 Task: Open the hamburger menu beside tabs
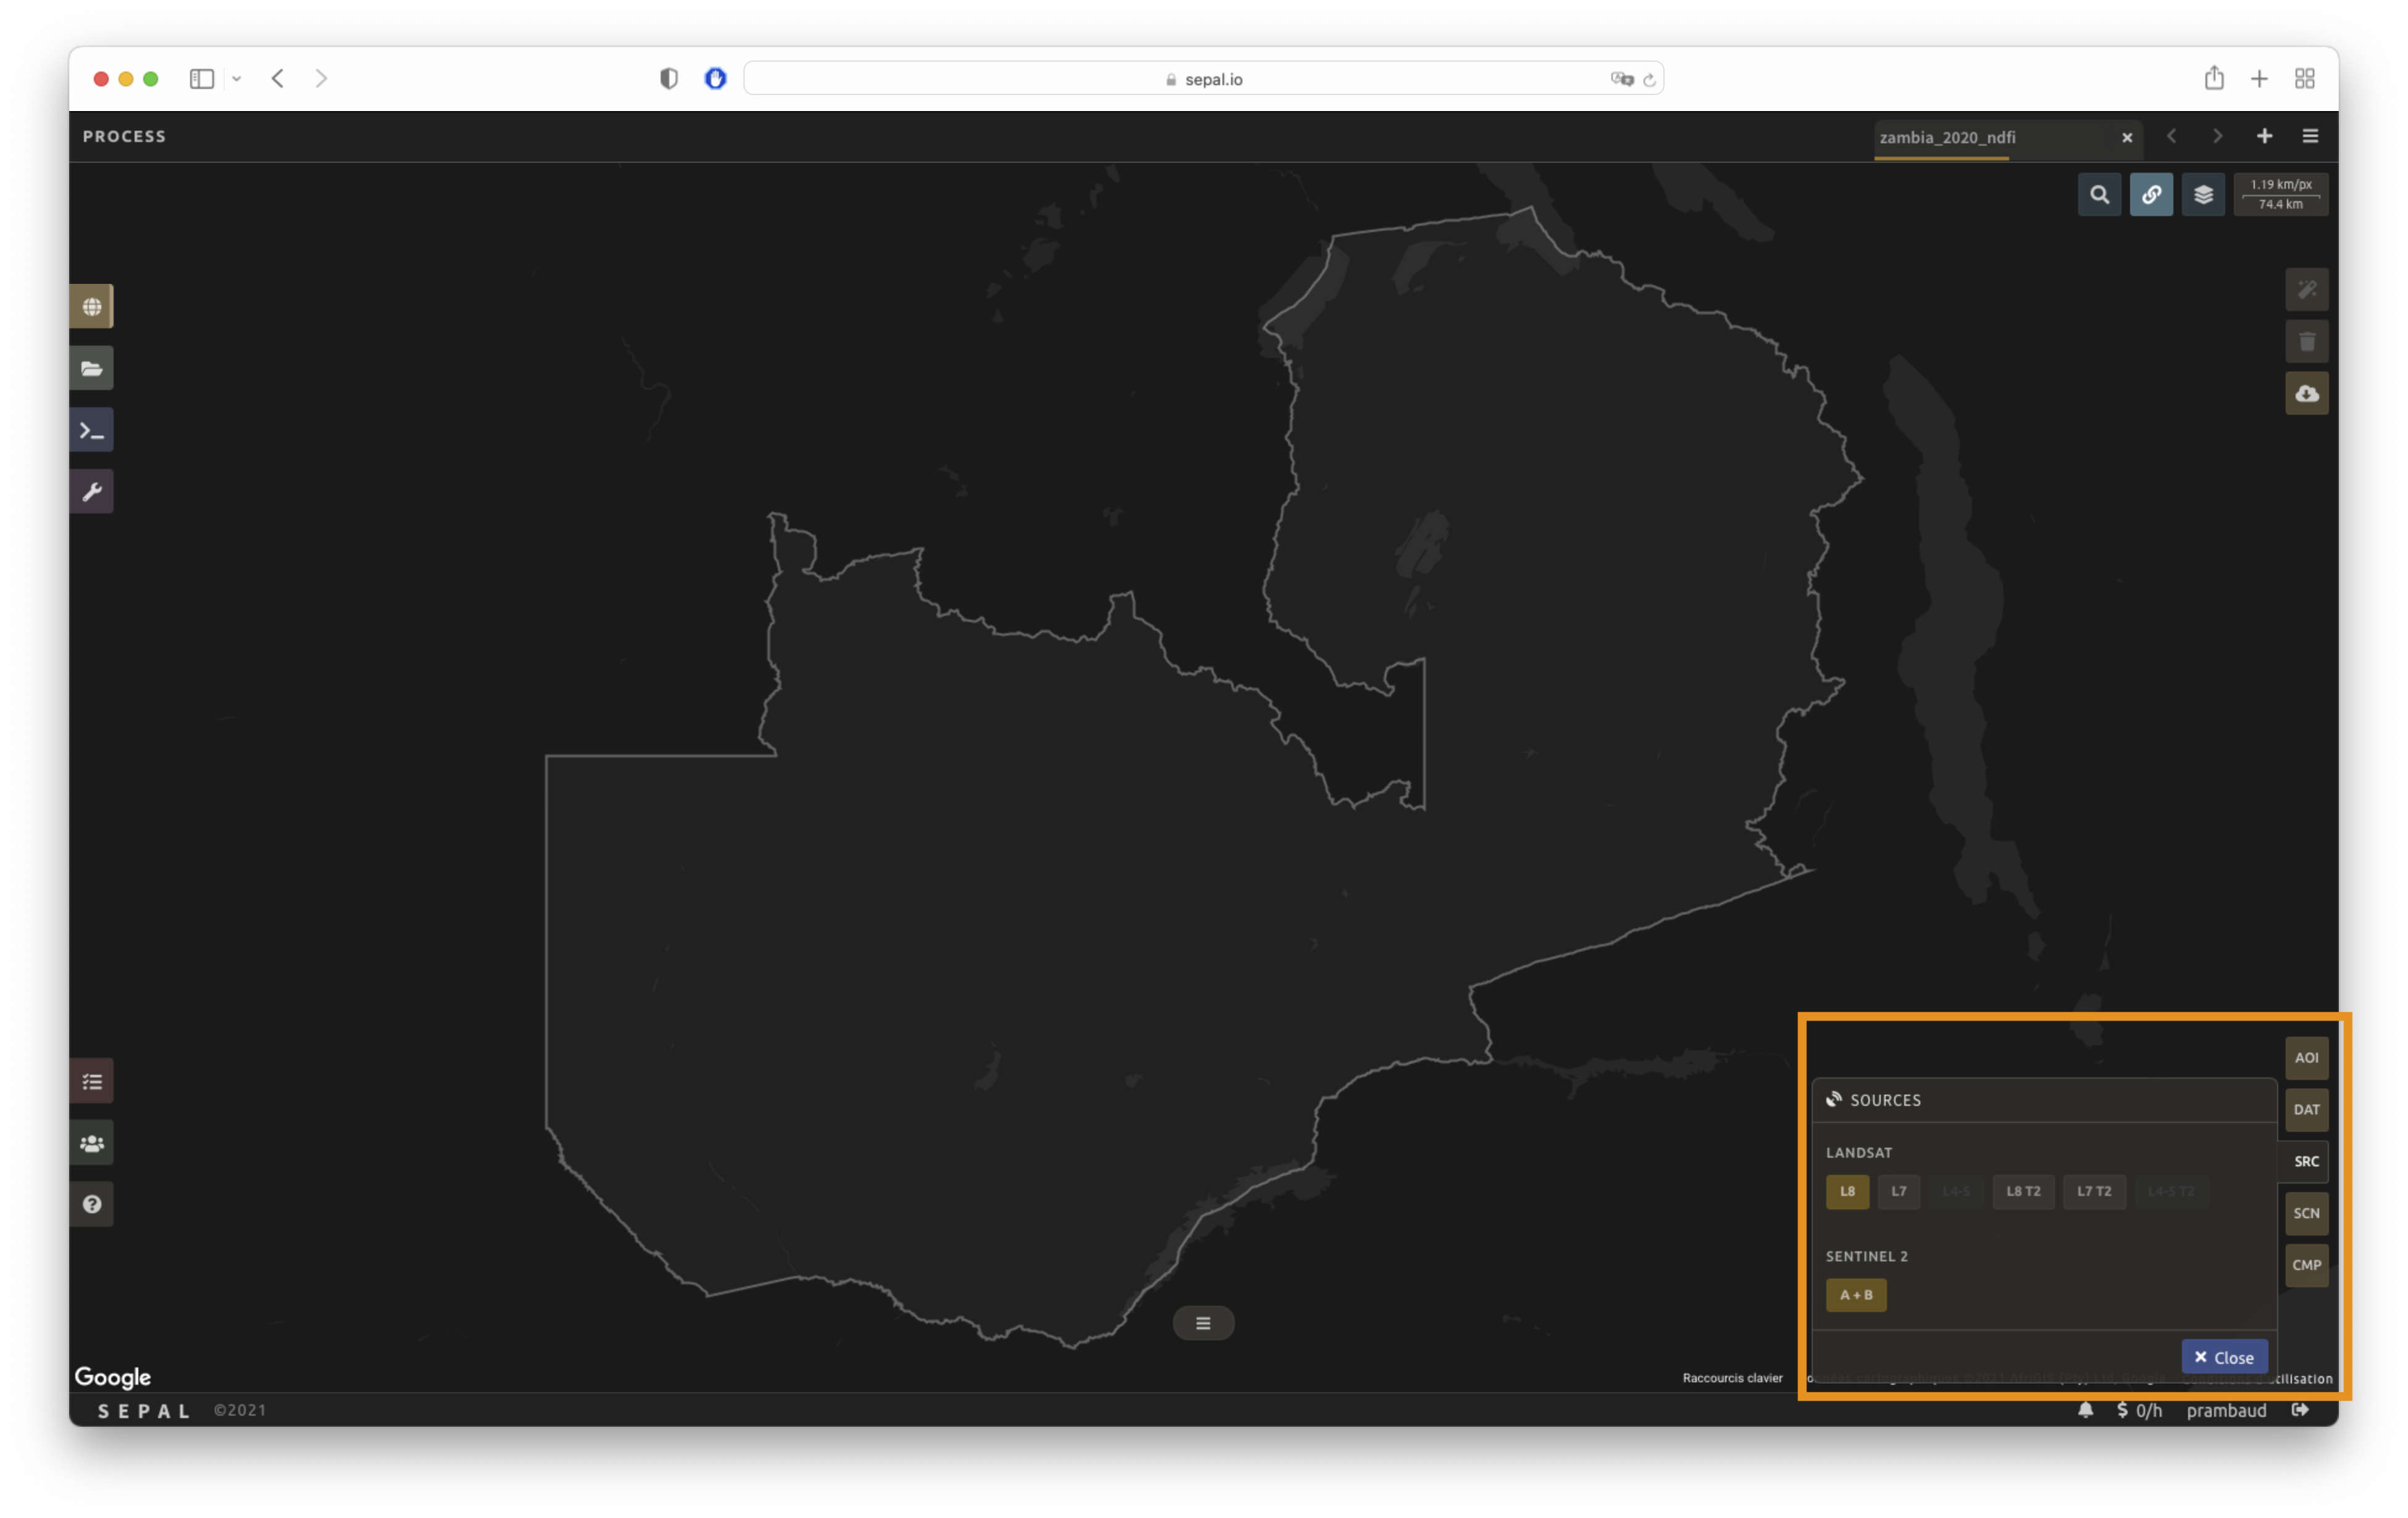2310,137
